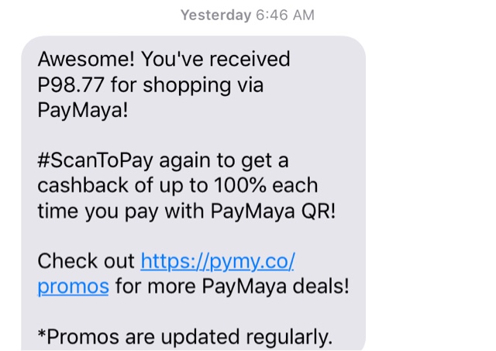
Task: Click the 'Check out' text before link
Action: pyautogui.click(x=86, y=261)
